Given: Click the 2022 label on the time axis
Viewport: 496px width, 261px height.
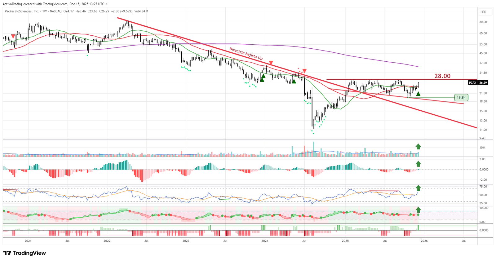Looking at the screenshot, I should 107,241.
